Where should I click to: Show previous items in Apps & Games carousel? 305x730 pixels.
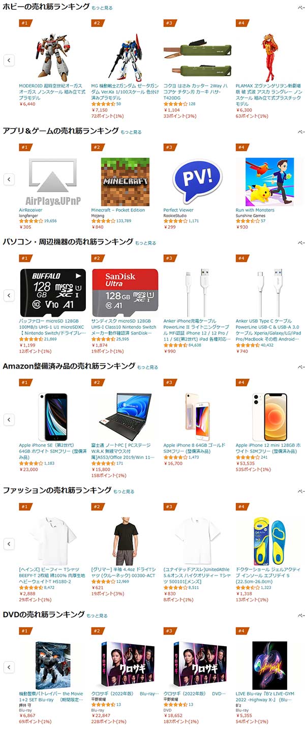(9, 179)
